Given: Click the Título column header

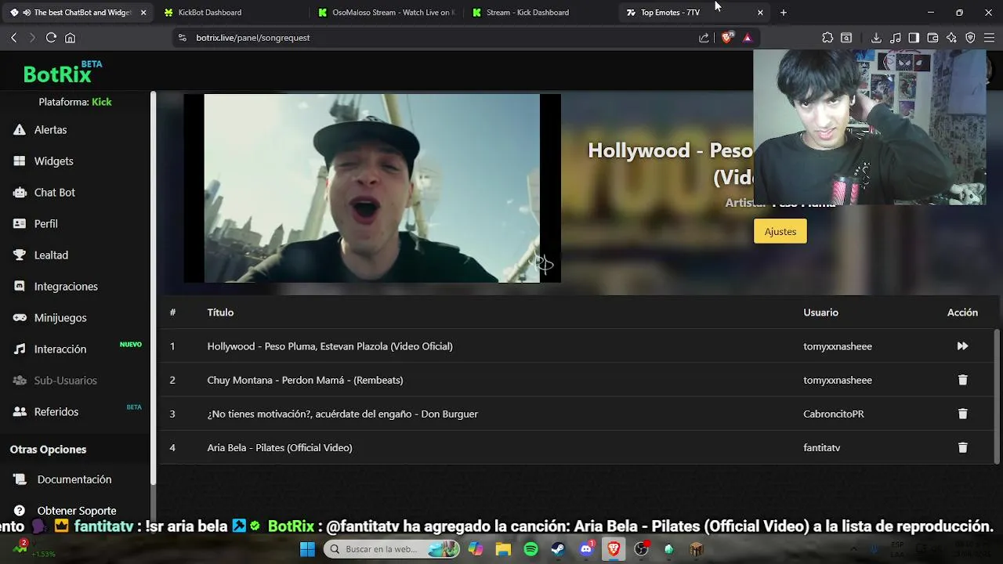Looking at the screenshot, I should click(220, 313).
